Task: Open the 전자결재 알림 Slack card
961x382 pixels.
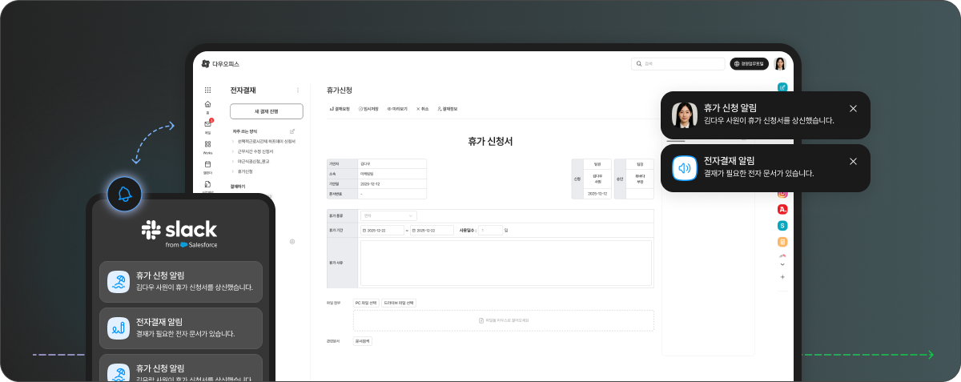Action: click(181, 328)
